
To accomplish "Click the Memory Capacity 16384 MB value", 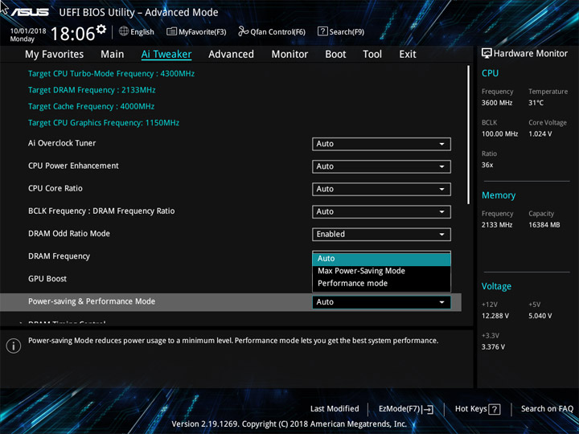I will pyautogui.click(x=544, y=225).
